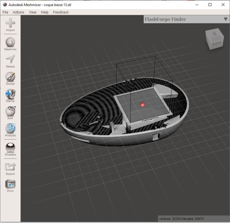Choose the Sculpt brush tool
The image size is (230, 223).
10,77
